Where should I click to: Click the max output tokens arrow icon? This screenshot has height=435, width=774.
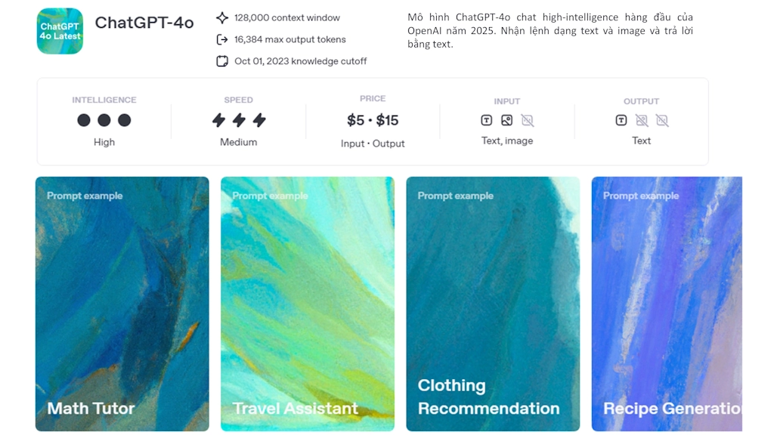[x=222, y=39]
